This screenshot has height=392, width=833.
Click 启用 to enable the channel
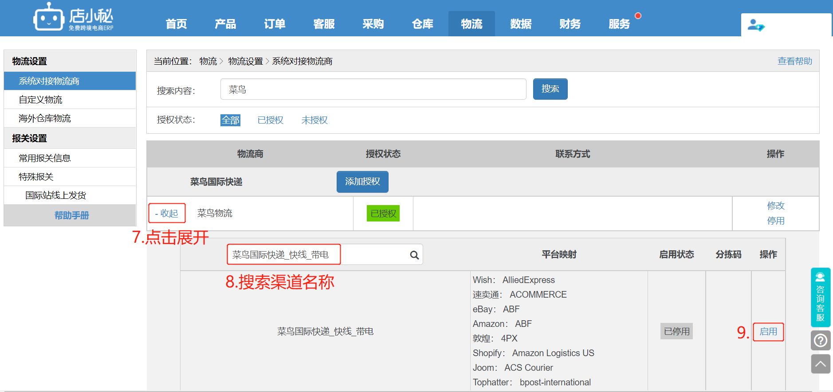pyautogui.click(x=768, y=332)
